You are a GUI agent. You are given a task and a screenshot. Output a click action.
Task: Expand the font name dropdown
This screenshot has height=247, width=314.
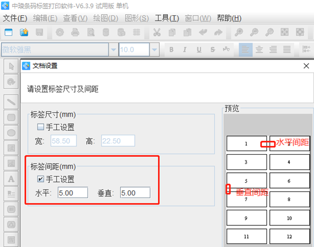click(x=113, y=49)
